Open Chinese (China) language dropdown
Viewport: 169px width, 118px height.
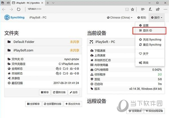(120, 17)
